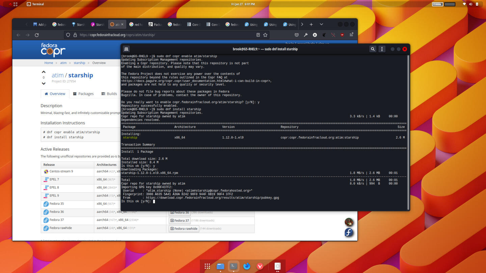Click the Fedora 36 download button
This screenshot has height=273, width=486.
(180, 212)
